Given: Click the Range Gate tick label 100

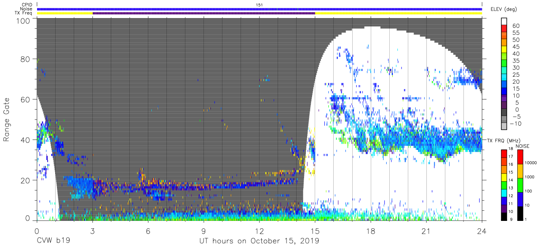Looking at the screenshot, I should (x=24, y=21).
